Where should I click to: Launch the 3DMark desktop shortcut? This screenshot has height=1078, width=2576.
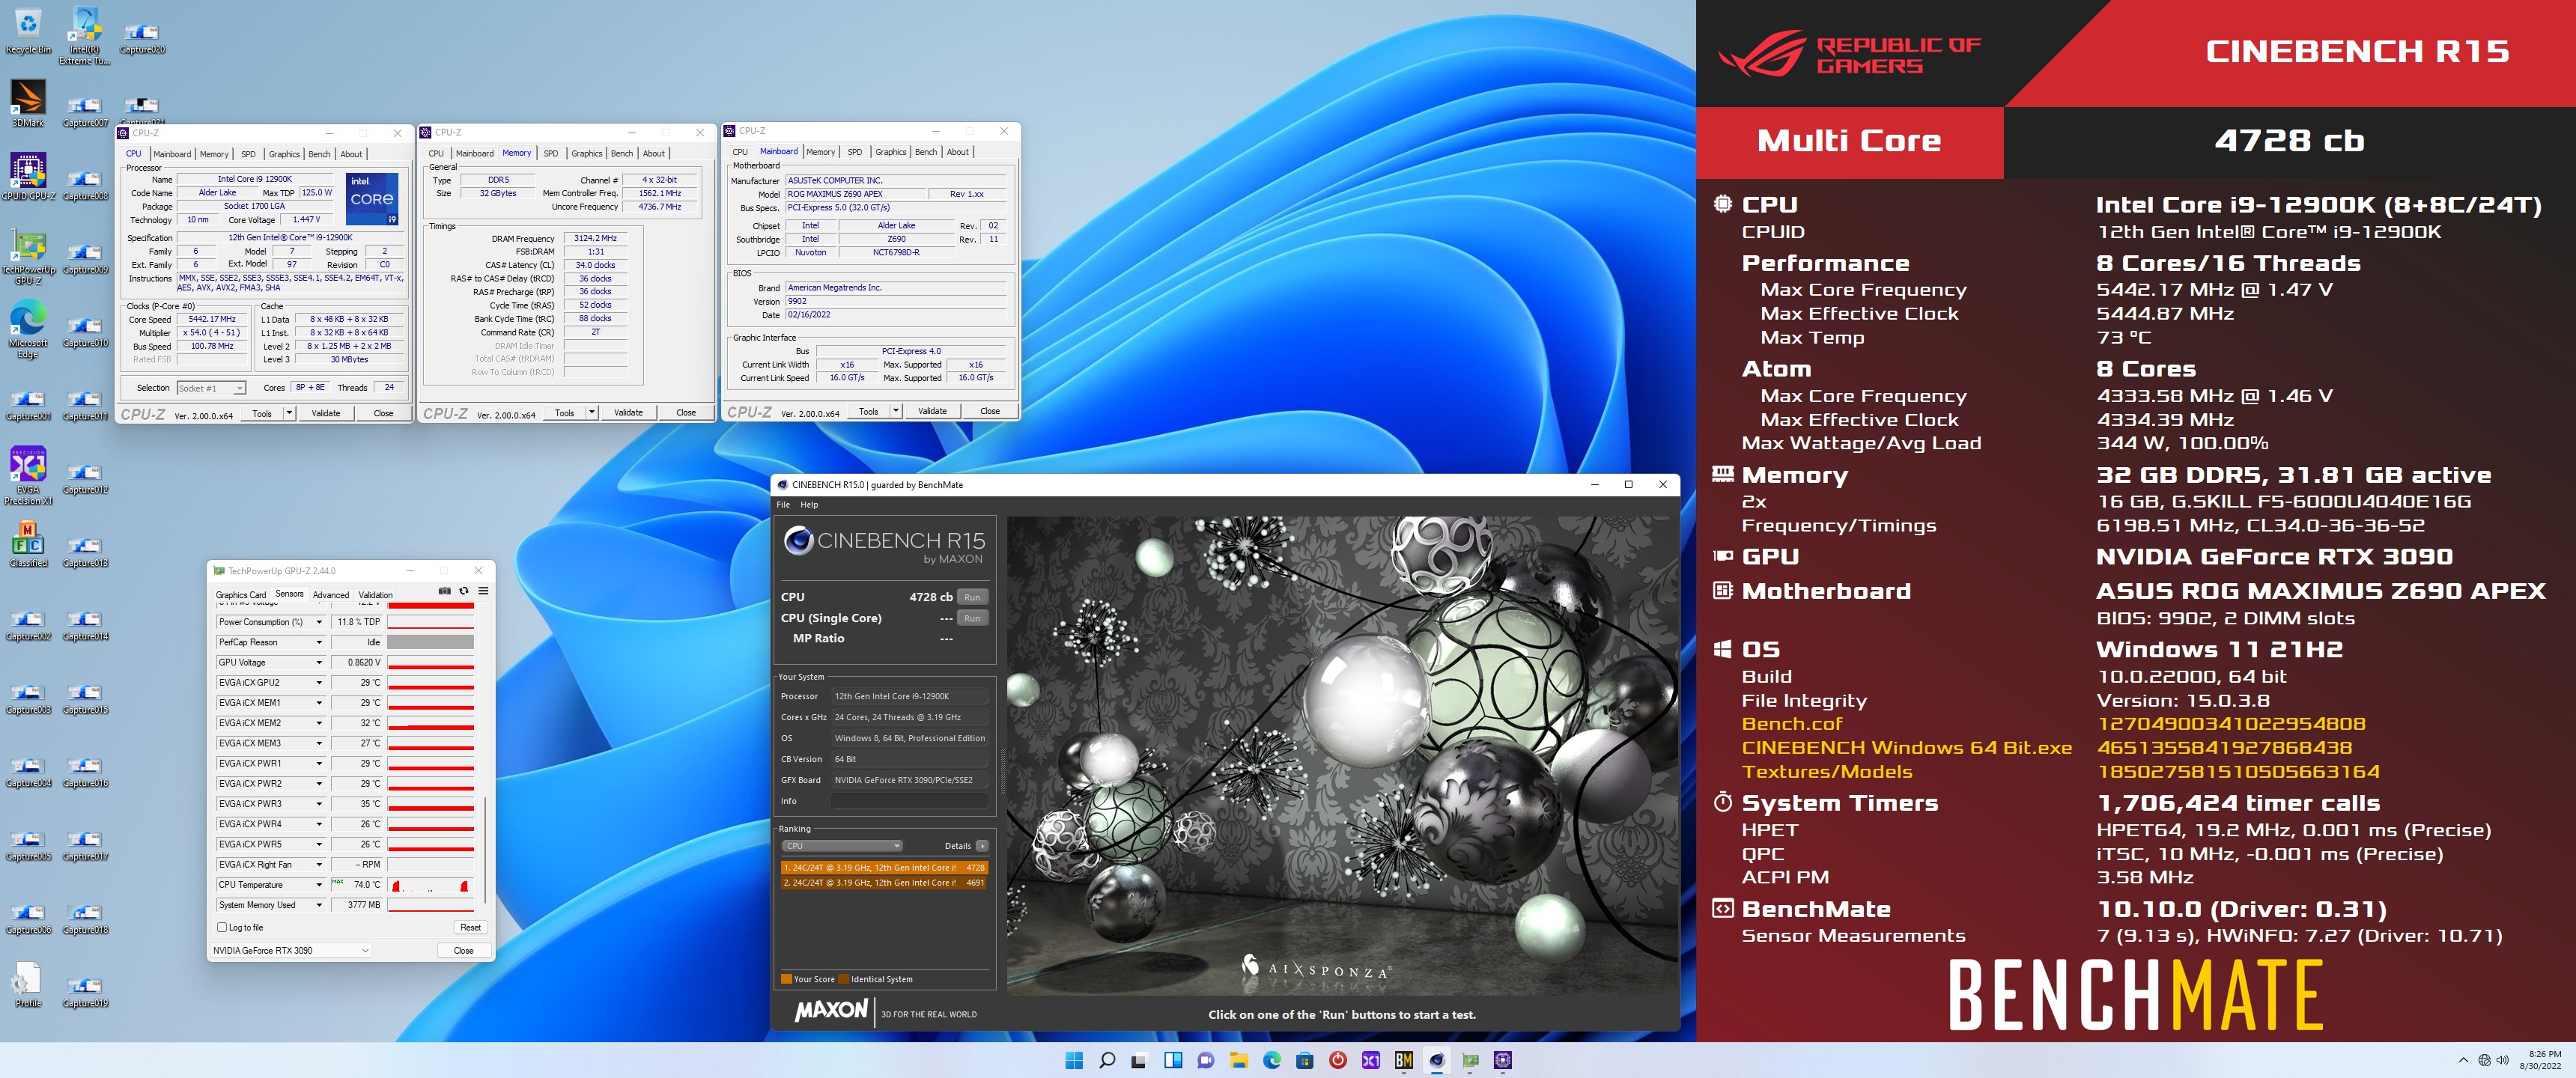coord(28,104)
